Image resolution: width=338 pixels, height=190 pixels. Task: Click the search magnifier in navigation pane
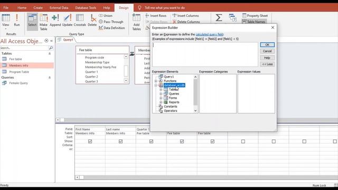pos(51,48)
